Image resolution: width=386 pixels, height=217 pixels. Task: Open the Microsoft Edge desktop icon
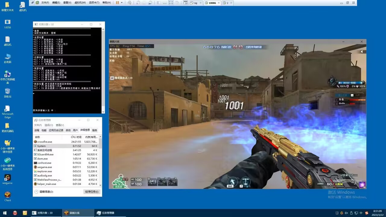(x=8, y=112)
